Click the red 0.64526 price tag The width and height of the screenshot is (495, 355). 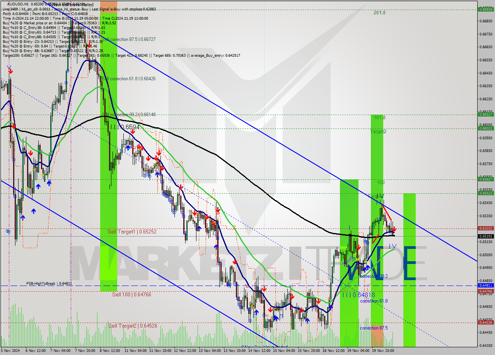tap(486, 322)
